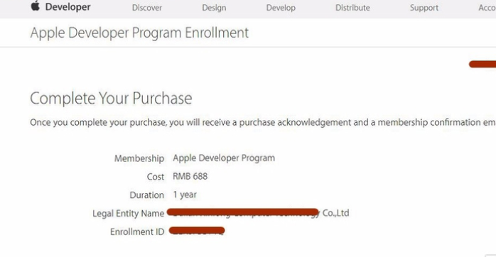Open the Design menu
This screenshot has width=496, height=257.
coord(214,8)
